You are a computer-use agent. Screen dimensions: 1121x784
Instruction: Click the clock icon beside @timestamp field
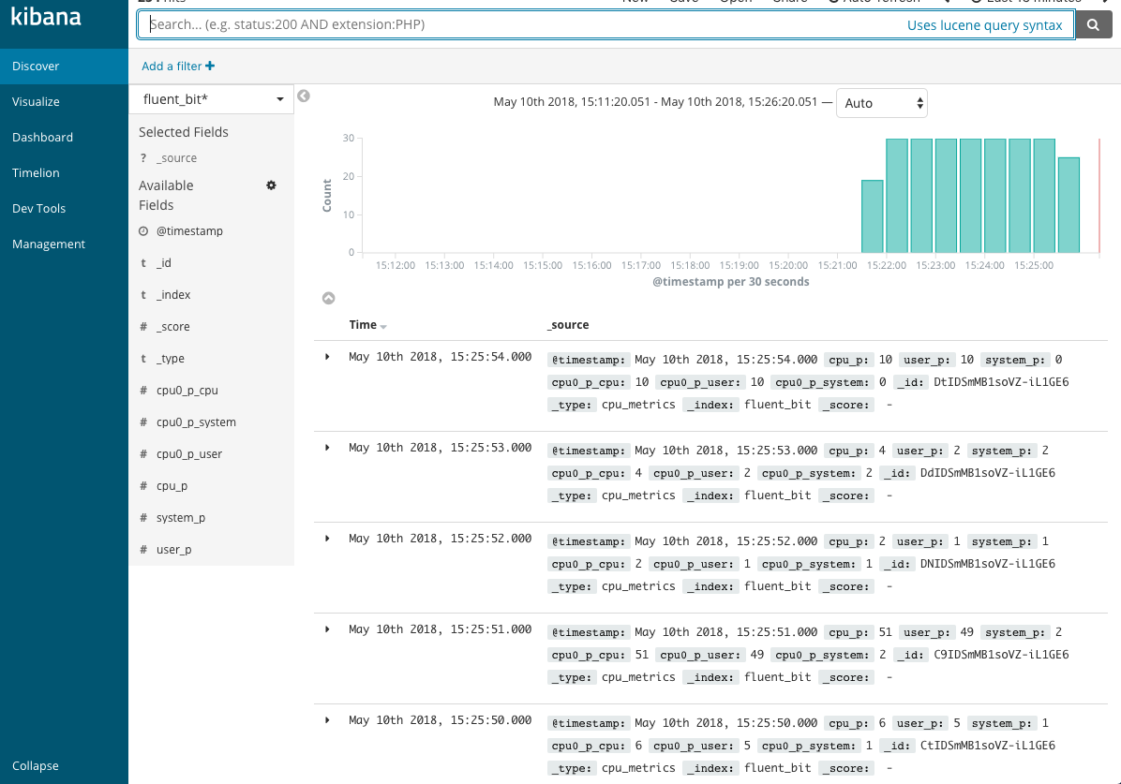click(143, 230)
